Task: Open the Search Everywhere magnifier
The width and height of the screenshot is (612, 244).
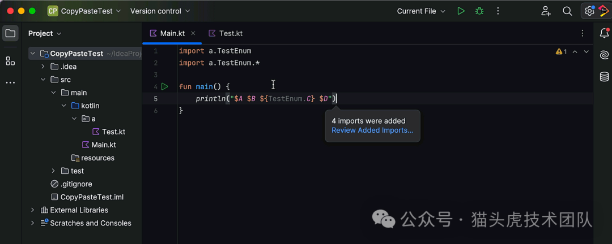Action: click(567, 11)
